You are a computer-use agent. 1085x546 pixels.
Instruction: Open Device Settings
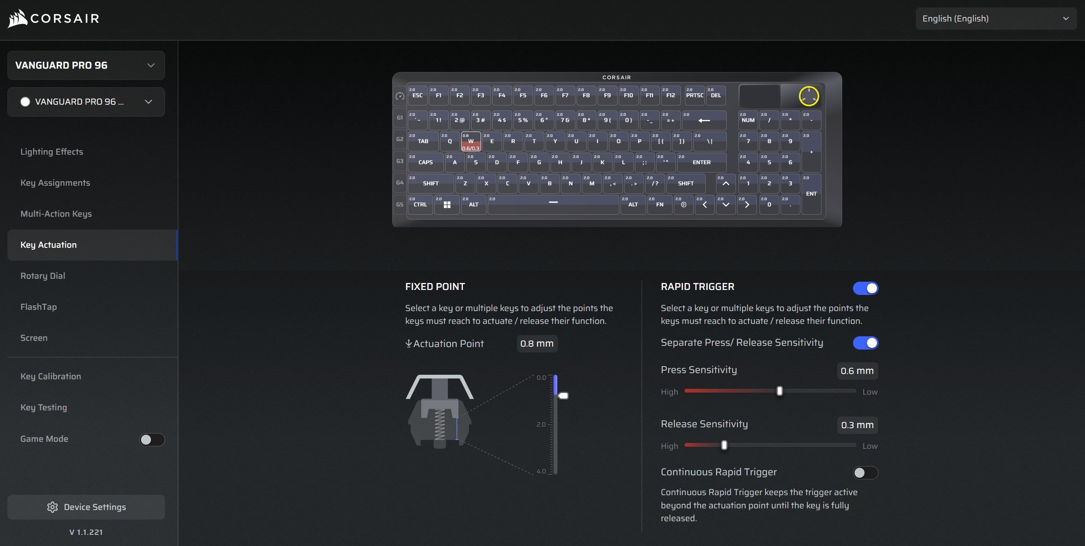coord(86,507)
